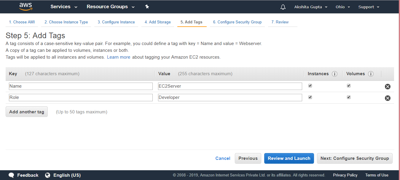Click the Volumes column info icon
Screen dimensions: 400x180
(371, 74)
